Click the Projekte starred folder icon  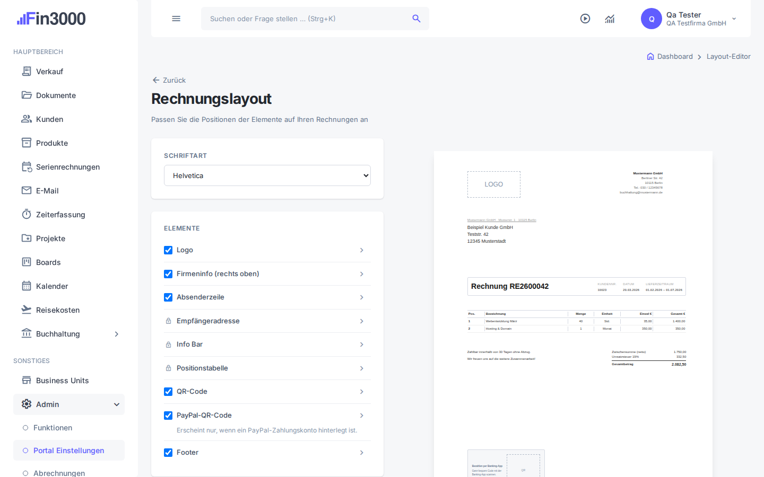(x=27, y=238)
